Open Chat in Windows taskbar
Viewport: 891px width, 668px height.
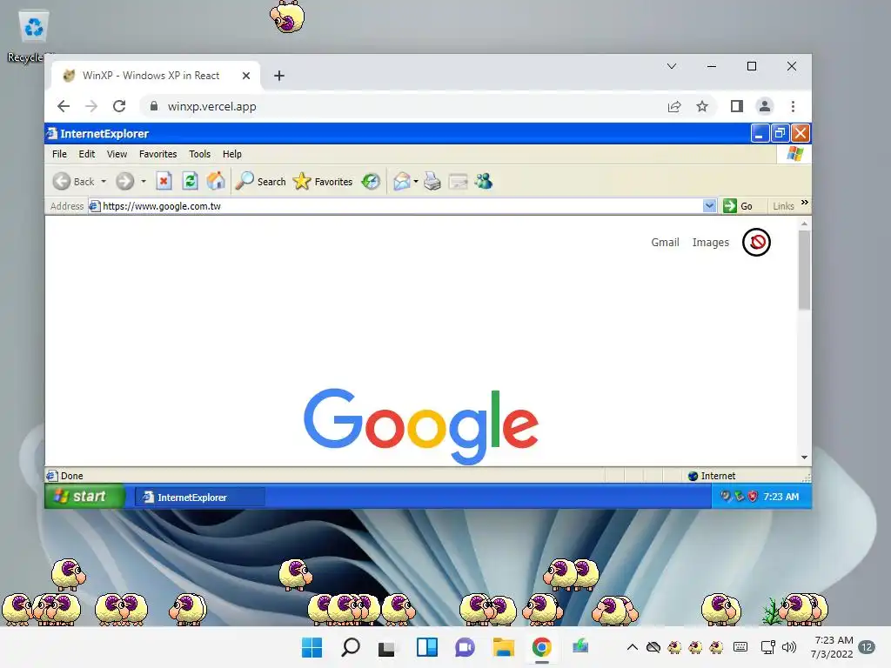(x=465, y=647)
